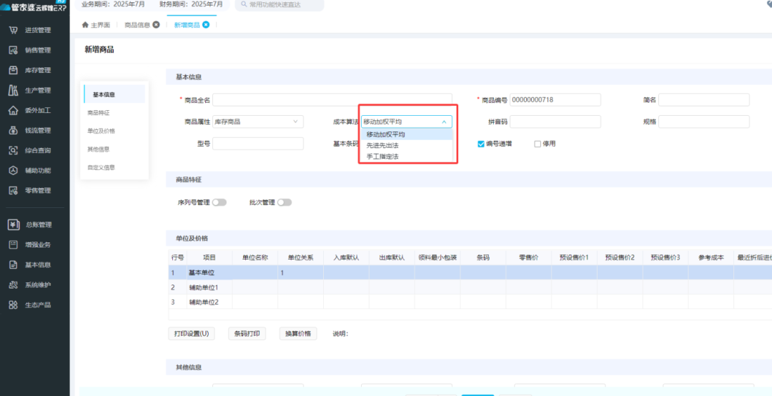Click the 委外加工 house icon

point(13,111)
